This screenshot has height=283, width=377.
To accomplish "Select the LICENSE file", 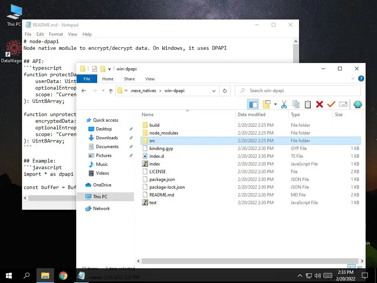I will (250, 172).
